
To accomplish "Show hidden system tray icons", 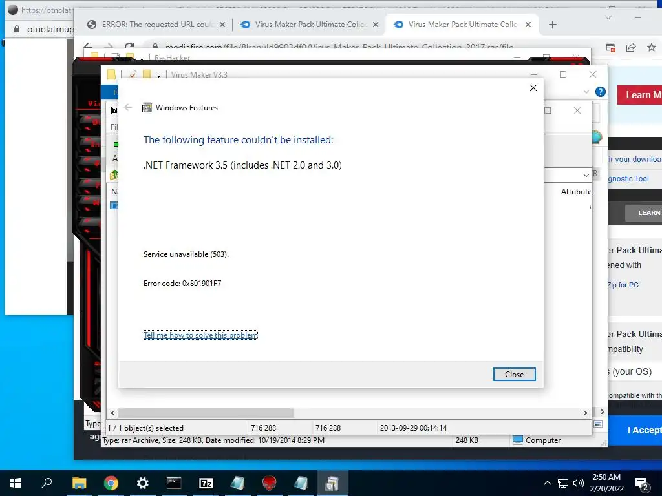I will (547, 483).
